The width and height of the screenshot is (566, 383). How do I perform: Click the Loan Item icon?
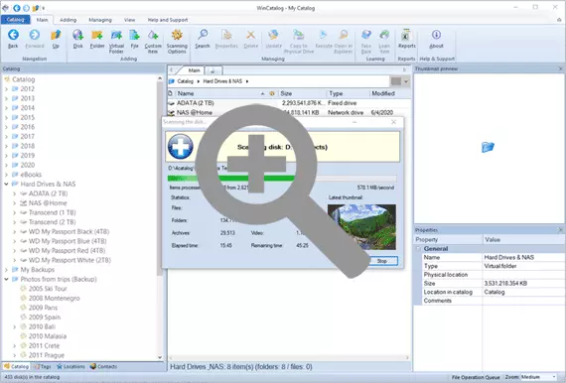(x=384, y=35)
